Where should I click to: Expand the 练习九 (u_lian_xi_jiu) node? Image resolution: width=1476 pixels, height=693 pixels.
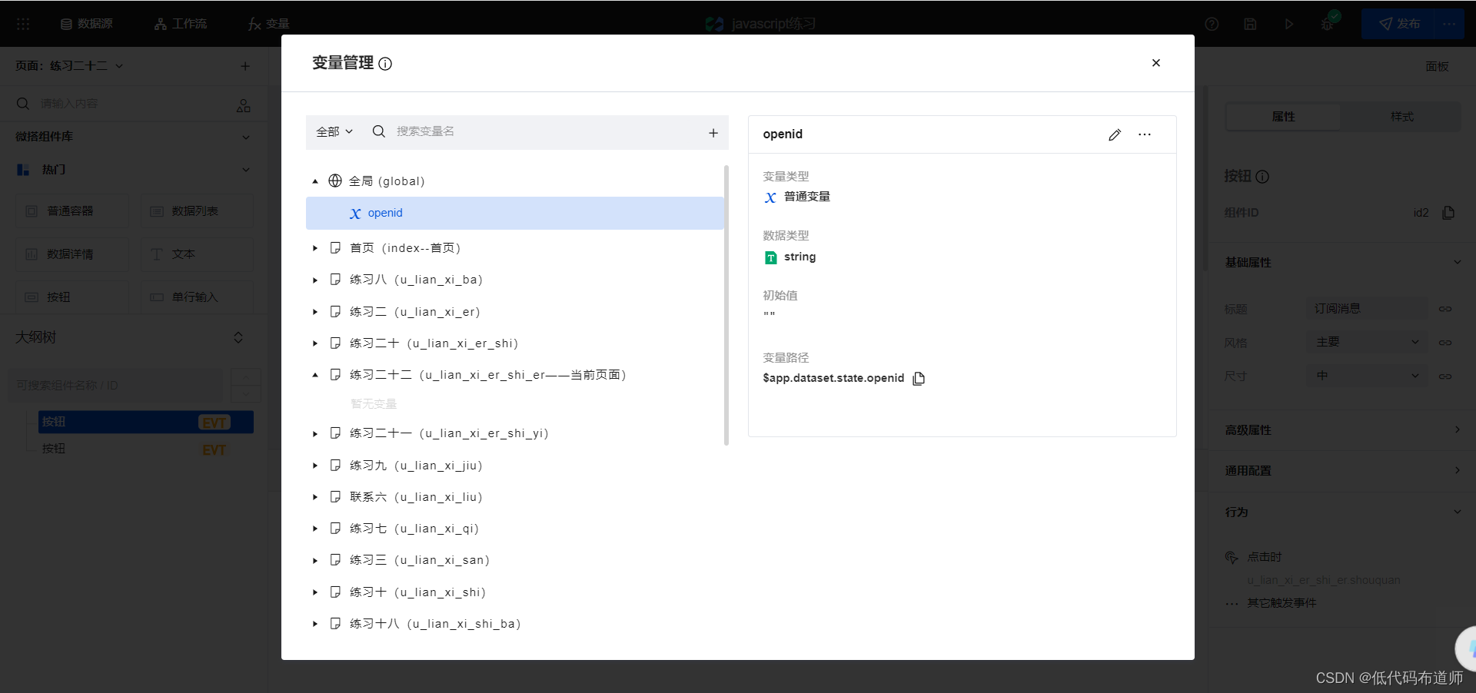coord(315,466)
